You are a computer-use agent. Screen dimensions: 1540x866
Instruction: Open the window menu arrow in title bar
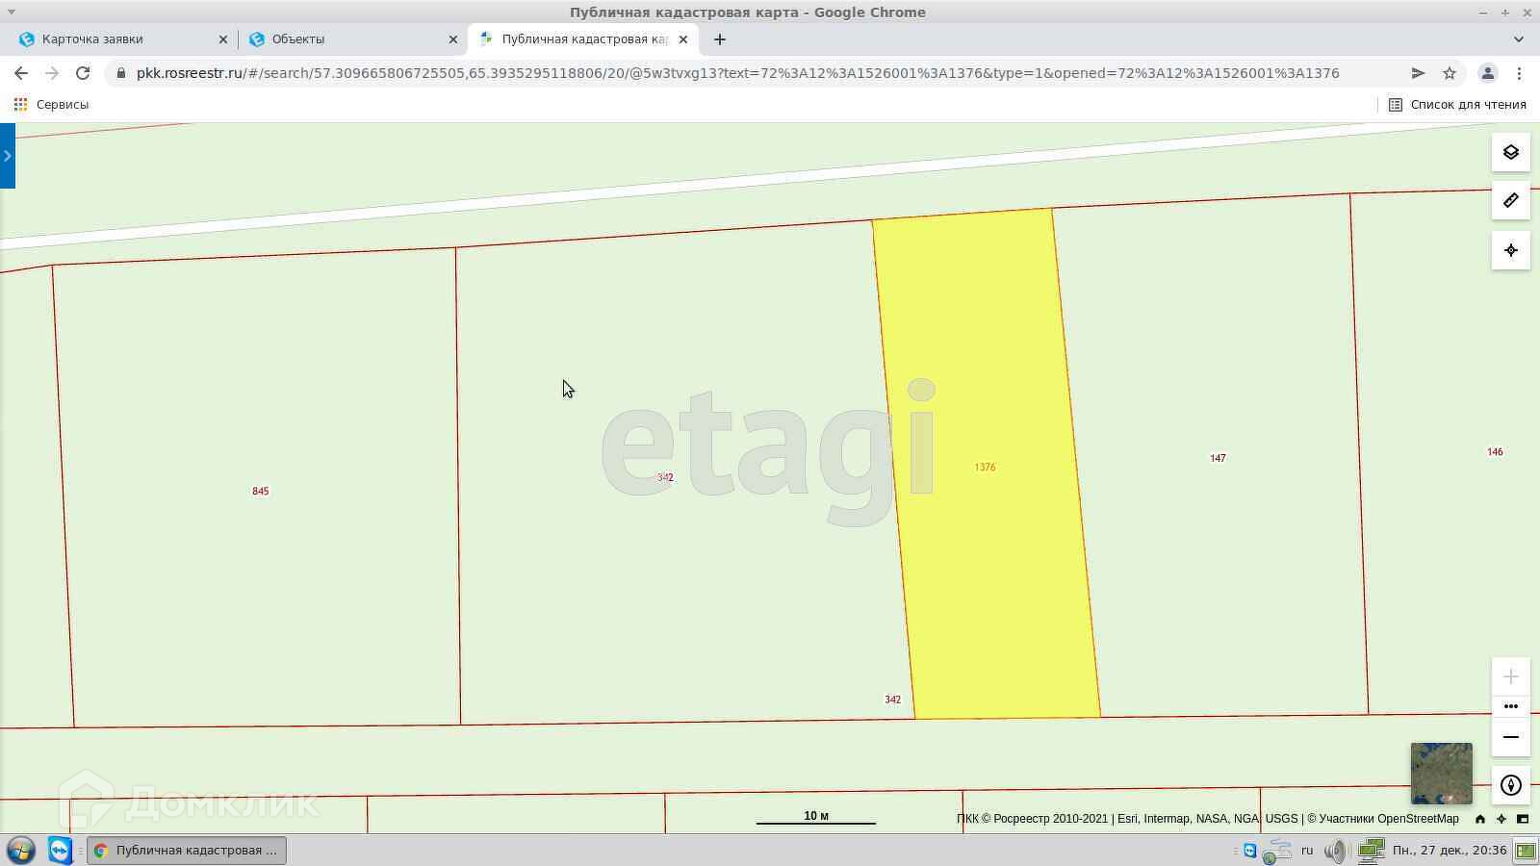[x=12, y=12]
